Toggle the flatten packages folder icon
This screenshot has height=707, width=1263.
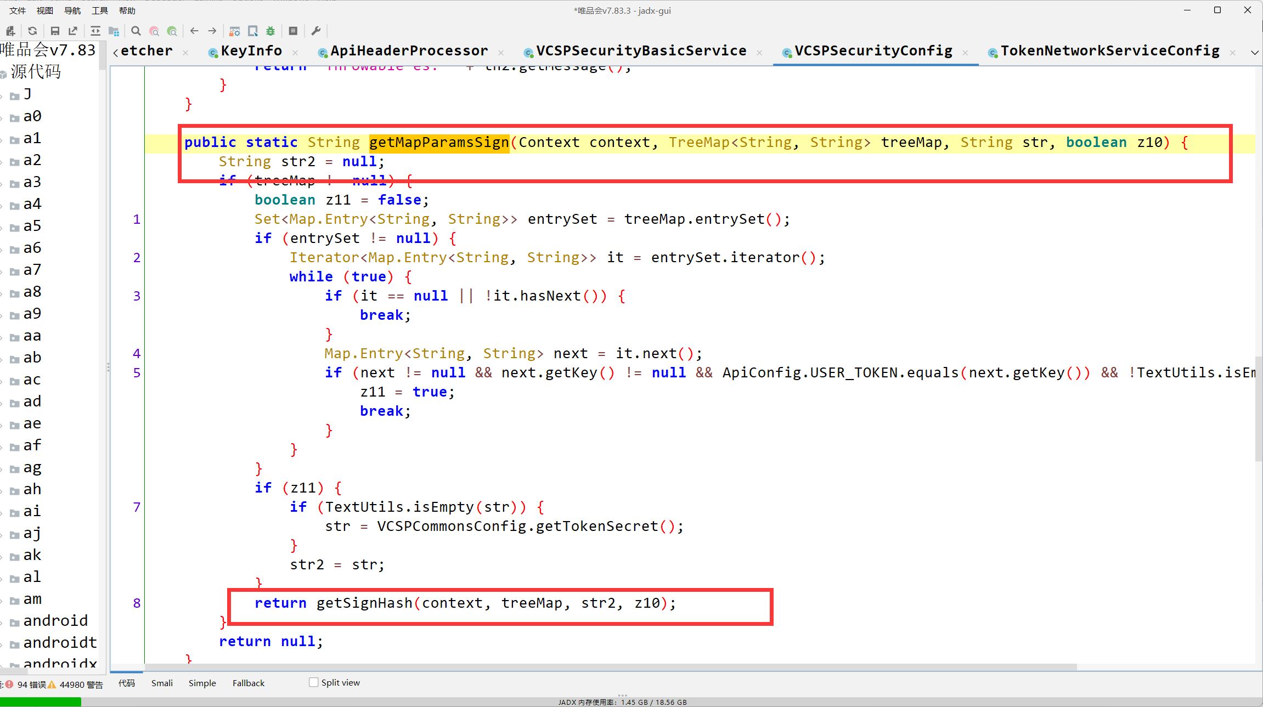[x=114, y=31]
